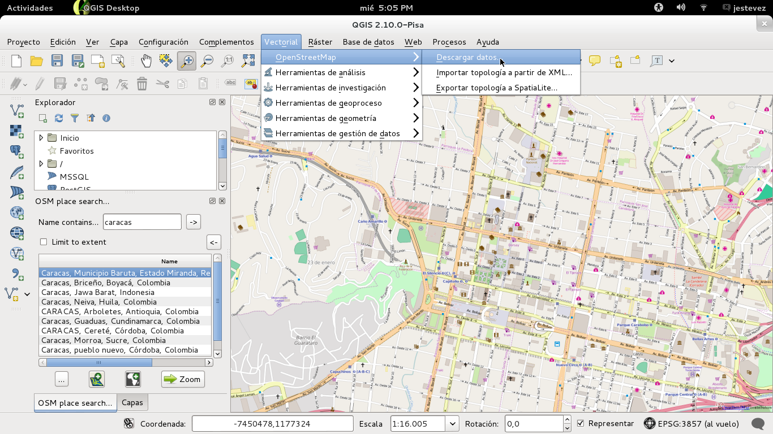Open a project with folder icon
773x434 pixels.
(x=37, y=60)
